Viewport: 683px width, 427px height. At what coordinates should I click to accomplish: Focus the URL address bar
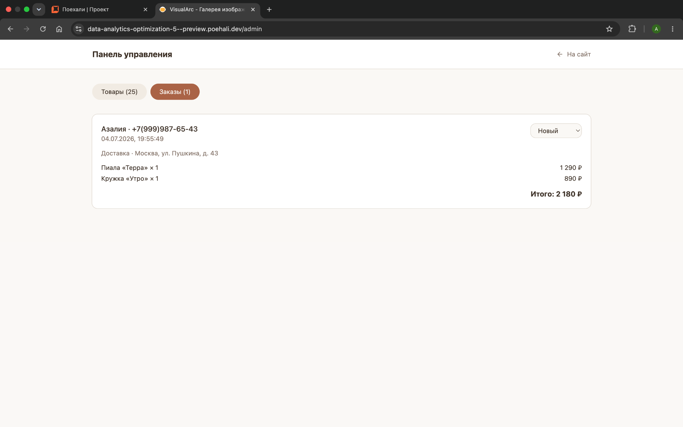click(x=341, y=29)
